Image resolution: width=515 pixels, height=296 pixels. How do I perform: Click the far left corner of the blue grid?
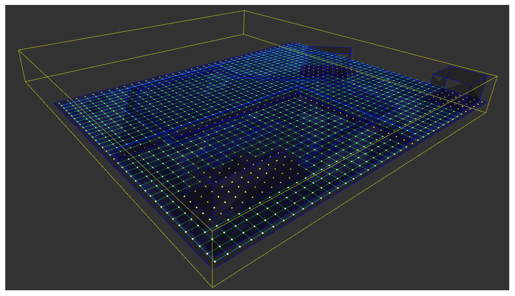pos(54,103)
